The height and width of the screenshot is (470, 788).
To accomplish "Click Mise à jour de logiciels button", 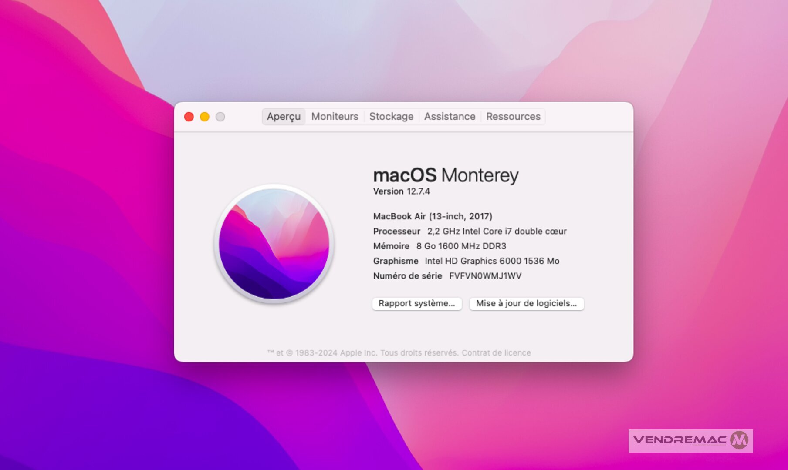I will point(526,303).
